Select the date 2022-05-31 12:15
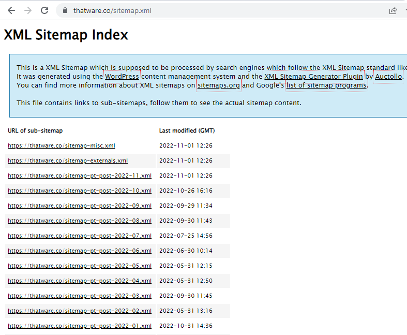The height and width of the screenshot is (335, 407). (186, 266)
